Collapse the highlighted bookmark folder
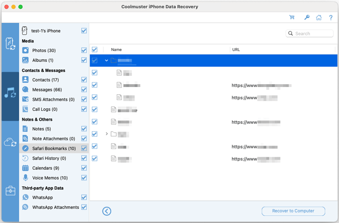This screenshot has width=339, height=223. click(x=107, y=60)
